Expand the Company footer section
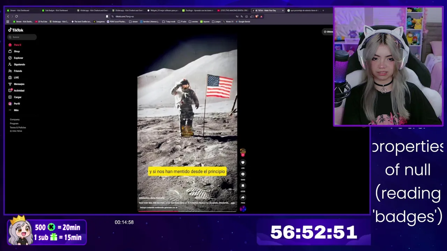 (15, 120)
